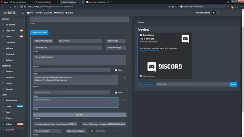Click the Search with Google Search box

(202, 7)
